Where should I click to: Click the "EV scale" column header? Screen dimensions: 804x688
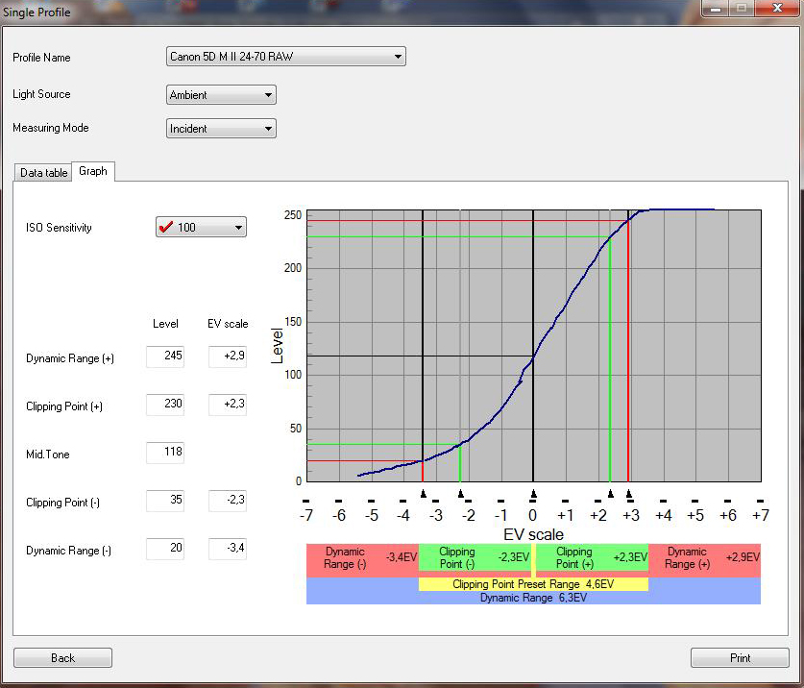(x=228, y=324)
